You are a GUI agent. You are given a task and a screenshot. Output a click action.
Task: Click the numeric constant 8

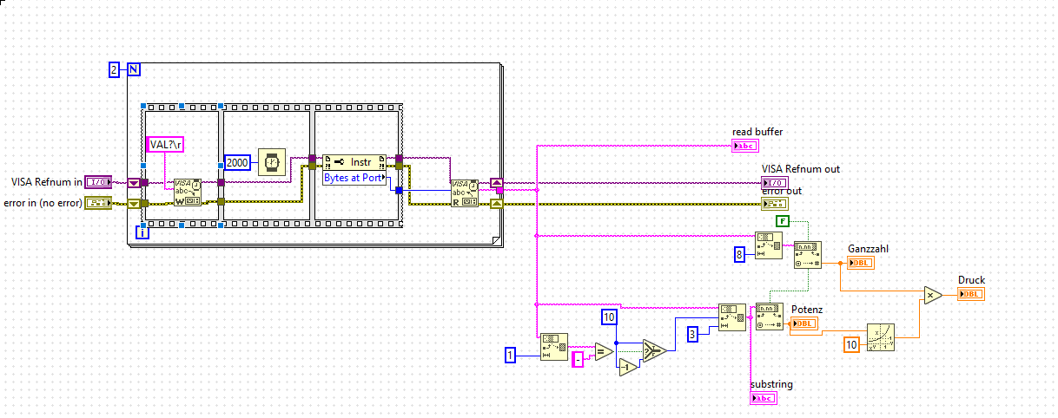click(740, 254)
